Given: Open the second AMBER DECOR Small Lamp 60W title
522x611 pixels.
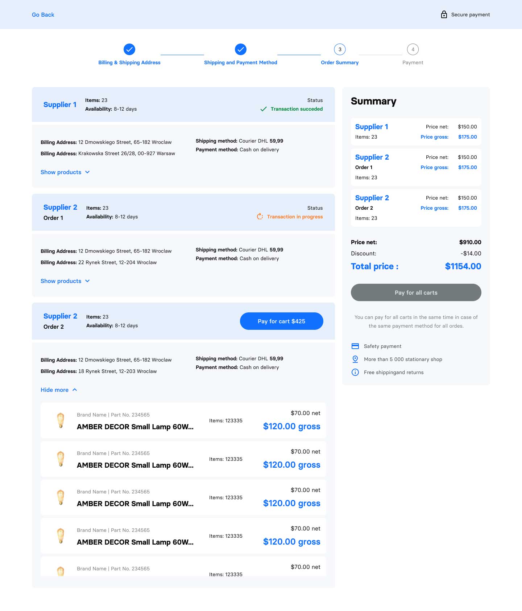Looking at the screenshot, I should (x=135, y=466).
